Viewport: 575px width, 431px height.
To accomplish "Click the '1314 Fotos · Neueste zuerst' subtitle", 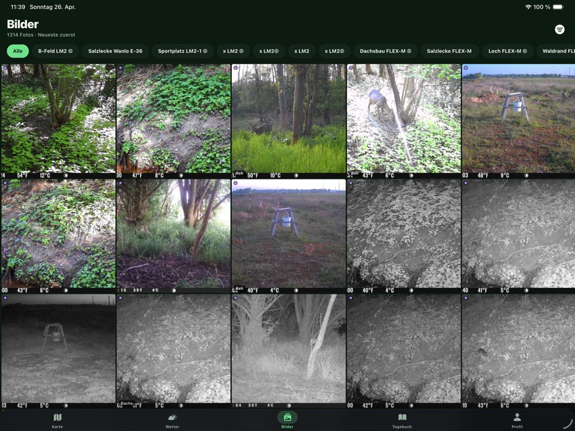I will click(41, 35).
